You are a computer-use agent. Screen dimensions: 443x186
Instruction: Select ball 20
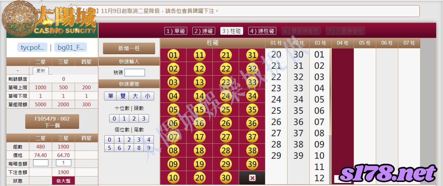200,178
